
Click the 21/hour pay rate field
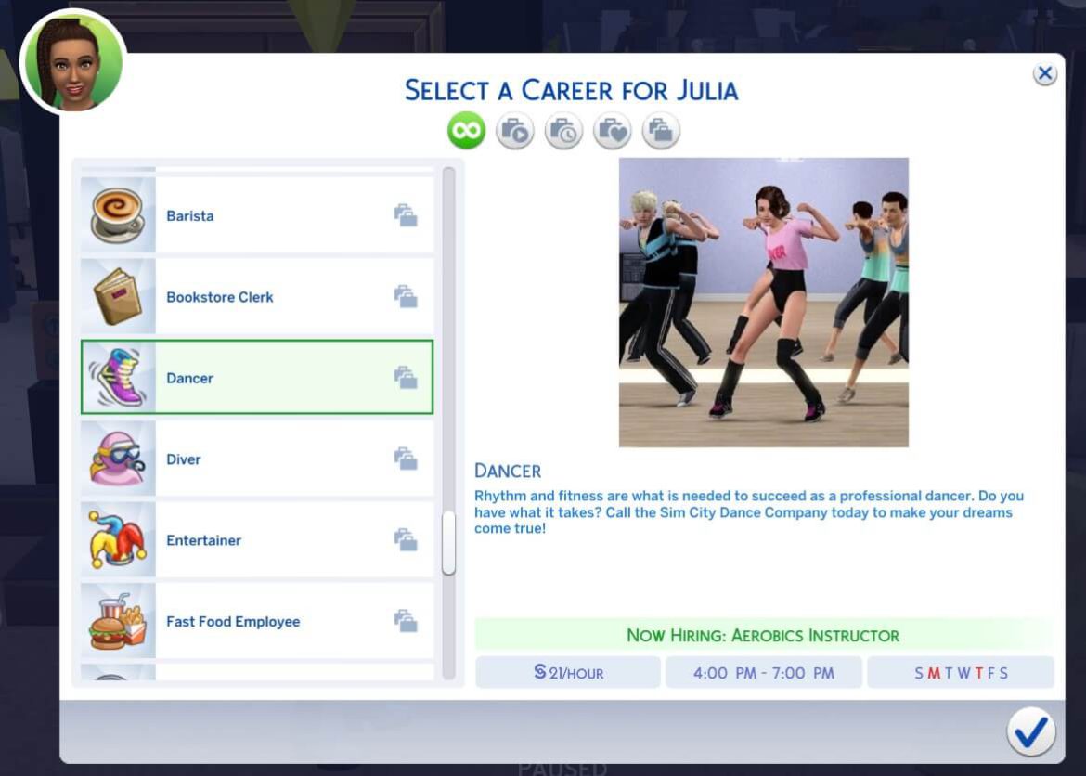pos(567,672)
